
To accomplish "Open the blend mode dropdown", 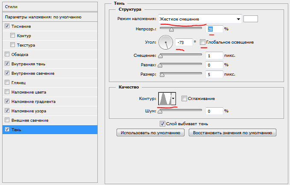I will pyautogui.click(x=199, y=19).
